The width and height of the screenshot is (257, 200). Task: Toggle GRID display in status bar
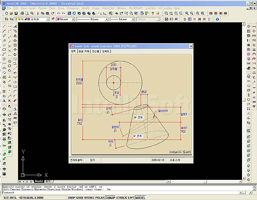(80, 197)
